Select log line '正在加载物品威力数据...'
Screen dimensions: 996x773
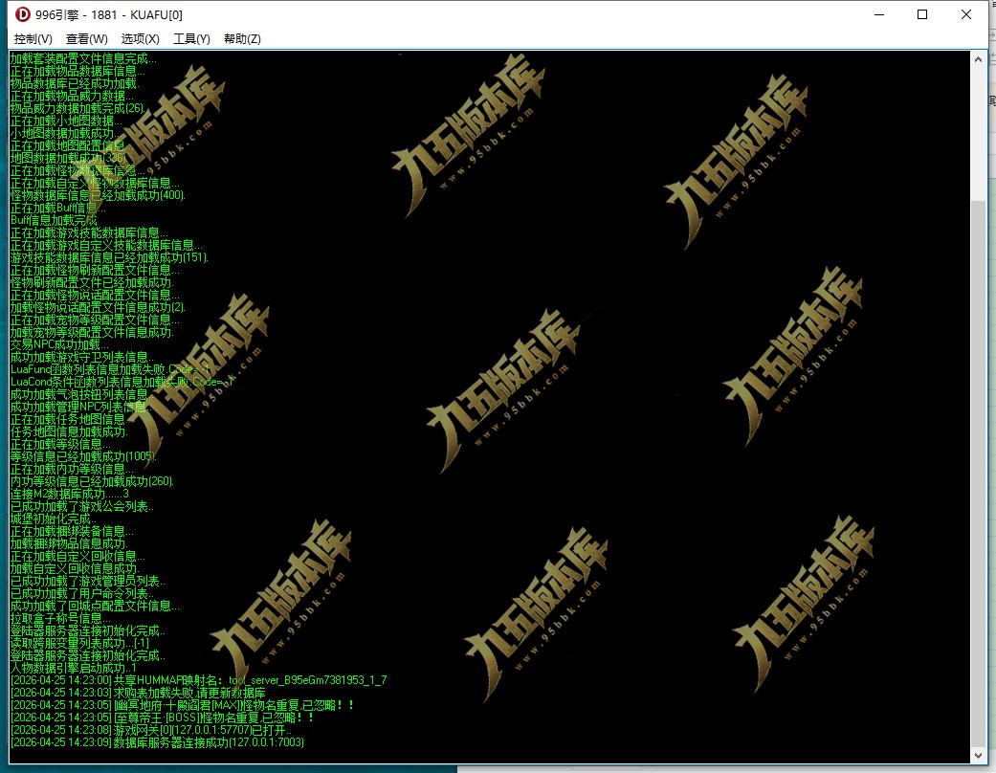pyautogui.click(x=72, y=96)
